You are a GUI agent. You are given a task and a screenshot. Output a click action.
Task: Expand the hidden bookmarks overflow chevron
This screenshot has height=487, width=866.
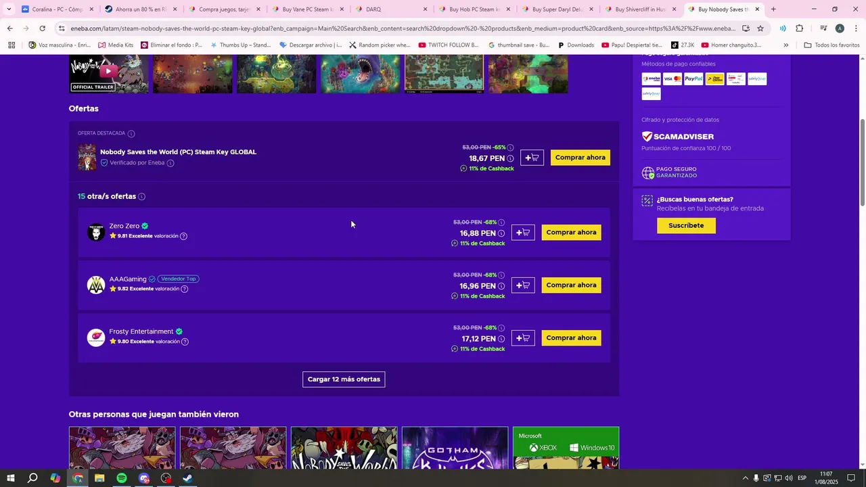[785, 45]
